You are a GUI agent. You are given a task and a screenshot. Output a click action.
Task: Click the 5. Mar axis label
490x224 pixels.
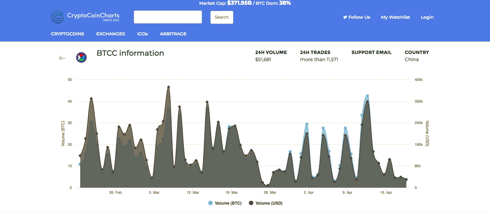tap(154, 192)
